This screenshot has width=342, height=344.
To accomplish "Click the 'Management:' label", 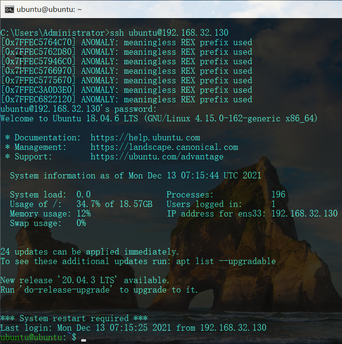I will click(x=40, y=147).
